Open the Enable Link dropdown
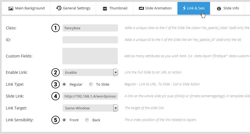This screenshot has height=134, width=250. [x=90, y=72]
